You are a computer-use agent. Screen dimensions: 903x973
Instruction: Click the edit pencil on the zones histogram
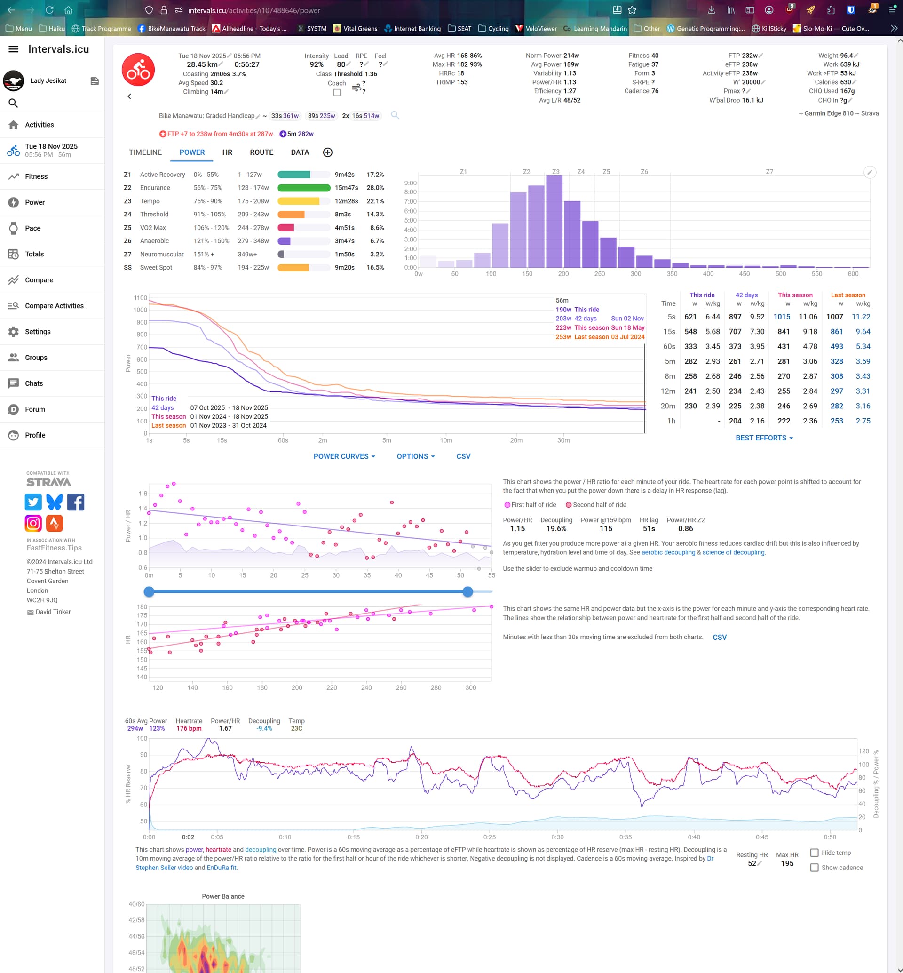(869, 172)
